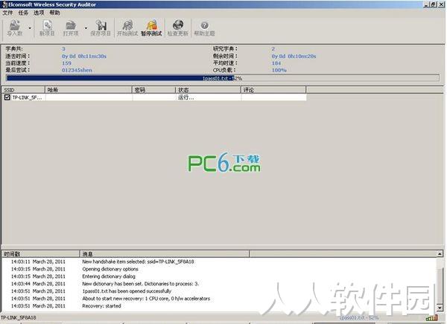Viewport: 447px width, 324px height.
Task: Click timestamp '14:03:11 March 28, 2011'
Action: click(x=38, y=262)
